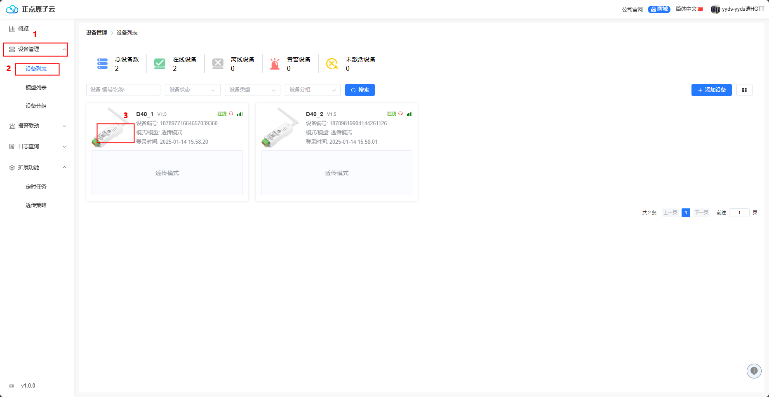Viewport: 769px width, 397px height.
Task: Click the 商城 store badge in header
Action: click(659, 9)
